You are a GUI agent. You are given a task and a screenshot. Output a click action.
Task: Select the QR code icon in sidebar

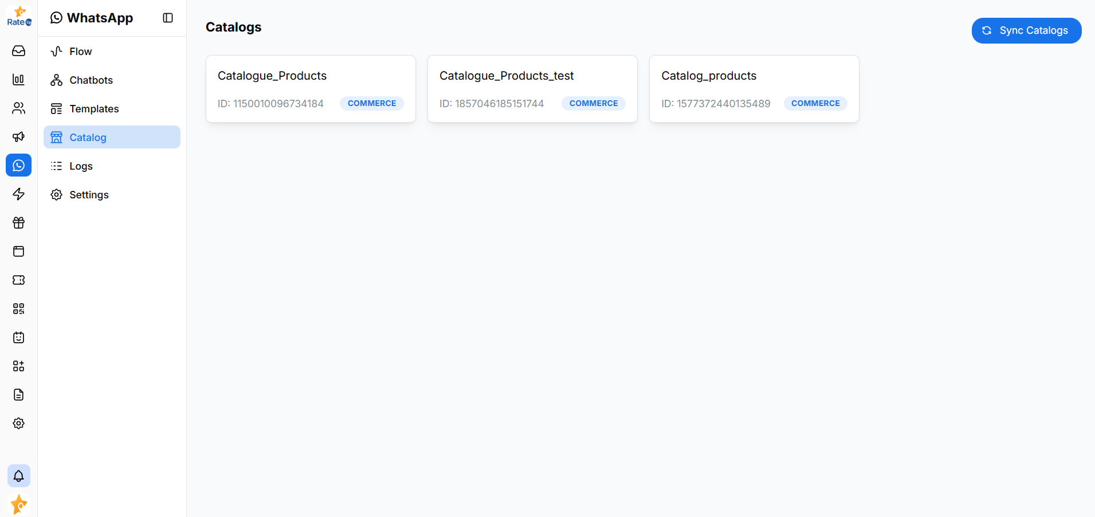click(18, 308)
